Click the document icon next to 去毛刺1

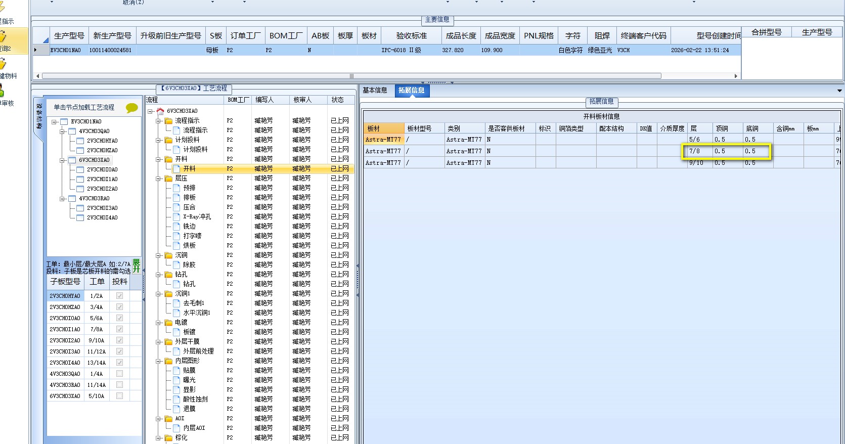click(176, 303)
